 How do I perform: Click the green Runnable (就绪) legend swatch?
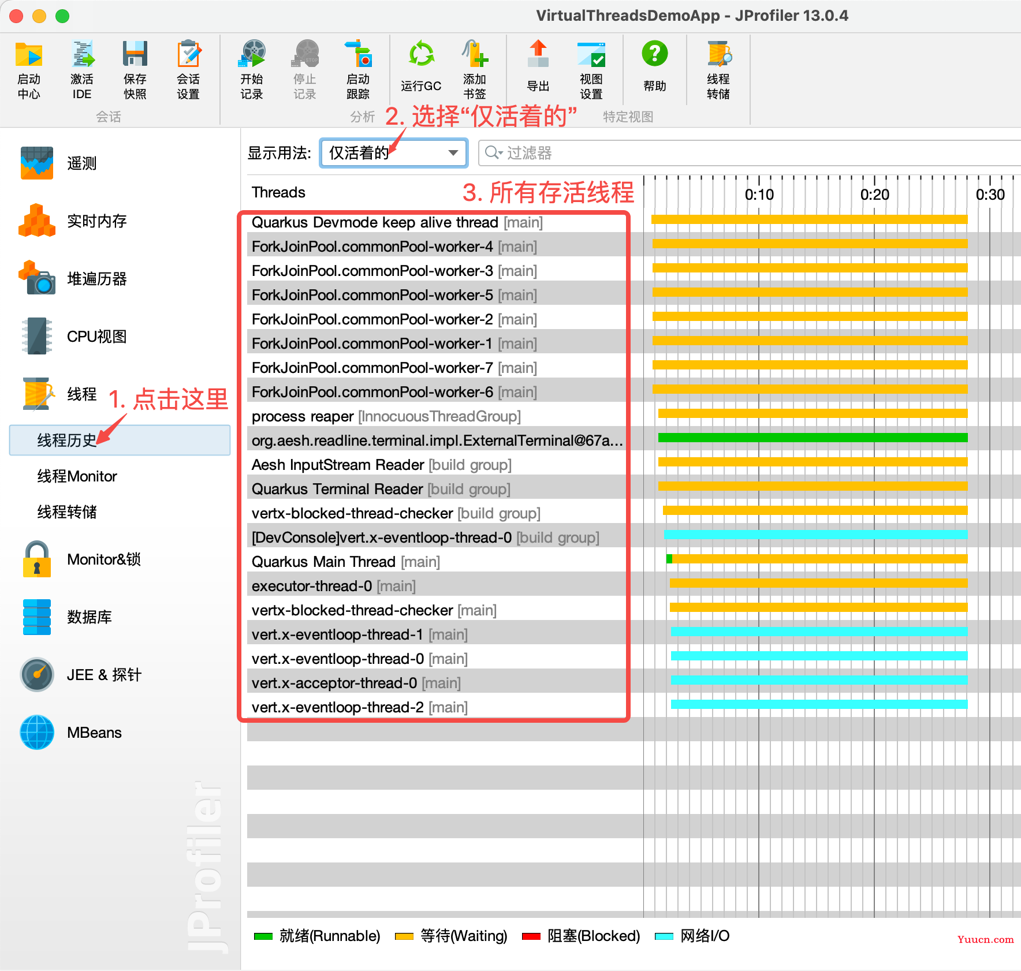[263, 936]
